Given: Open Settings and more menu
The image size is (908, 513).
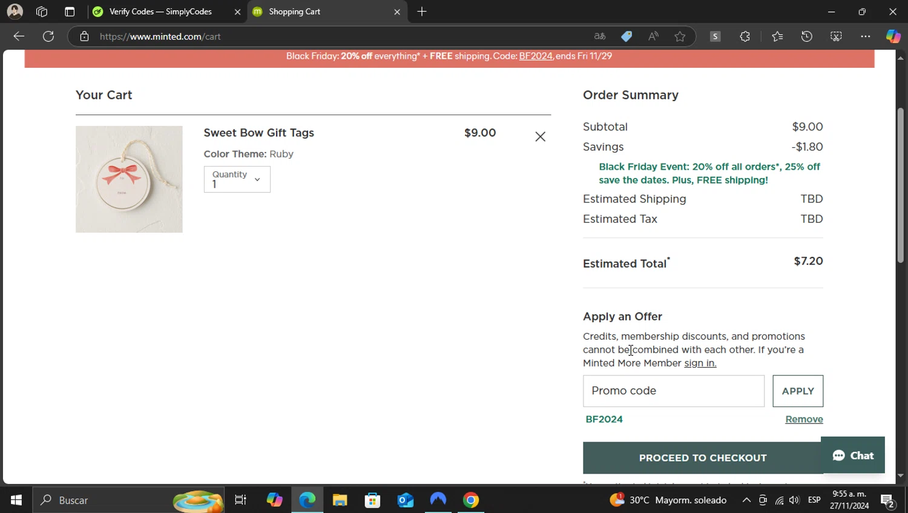Looking at the screenshot, I should point(866,36).
